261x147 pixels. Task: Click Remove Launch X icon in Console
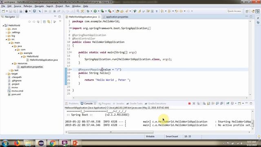(x=194, y=103)
